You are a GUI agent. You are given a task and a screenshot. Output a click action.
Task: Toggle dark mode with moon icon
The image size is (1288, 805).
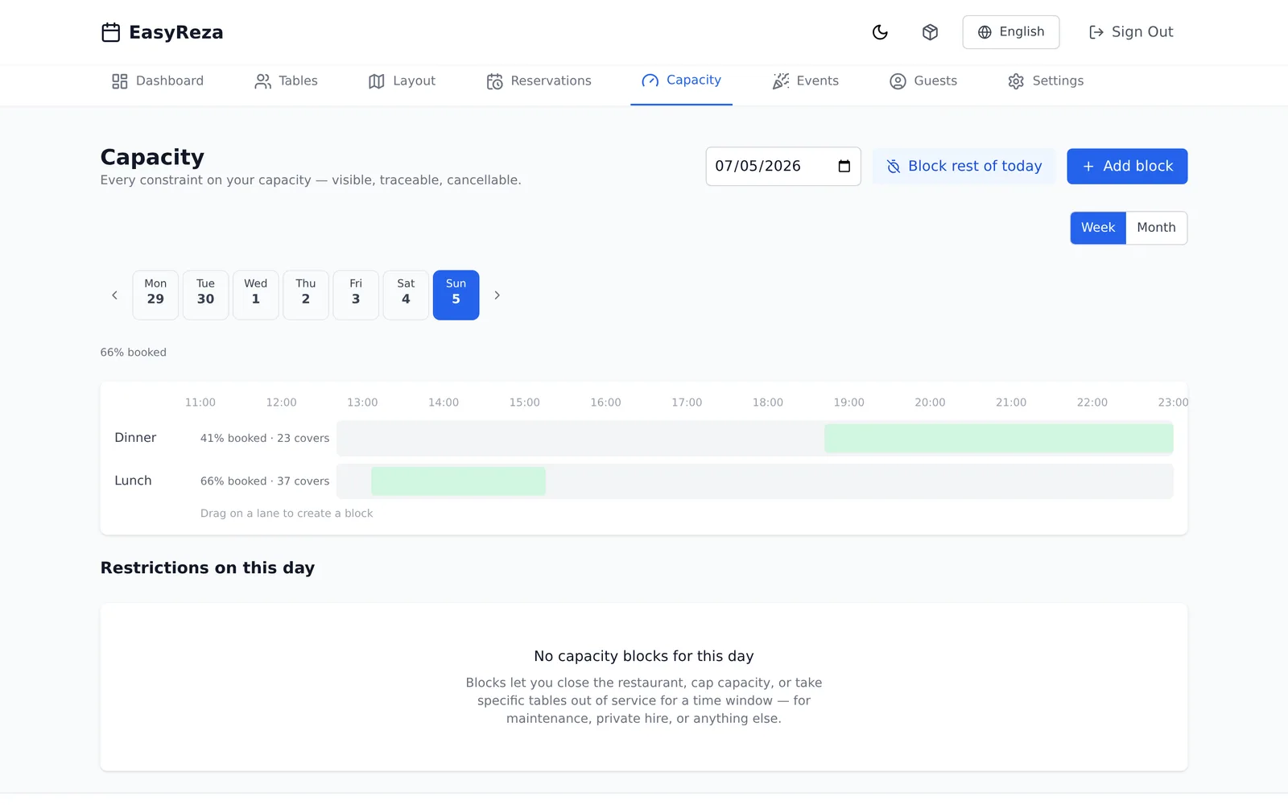coord(880,32)
